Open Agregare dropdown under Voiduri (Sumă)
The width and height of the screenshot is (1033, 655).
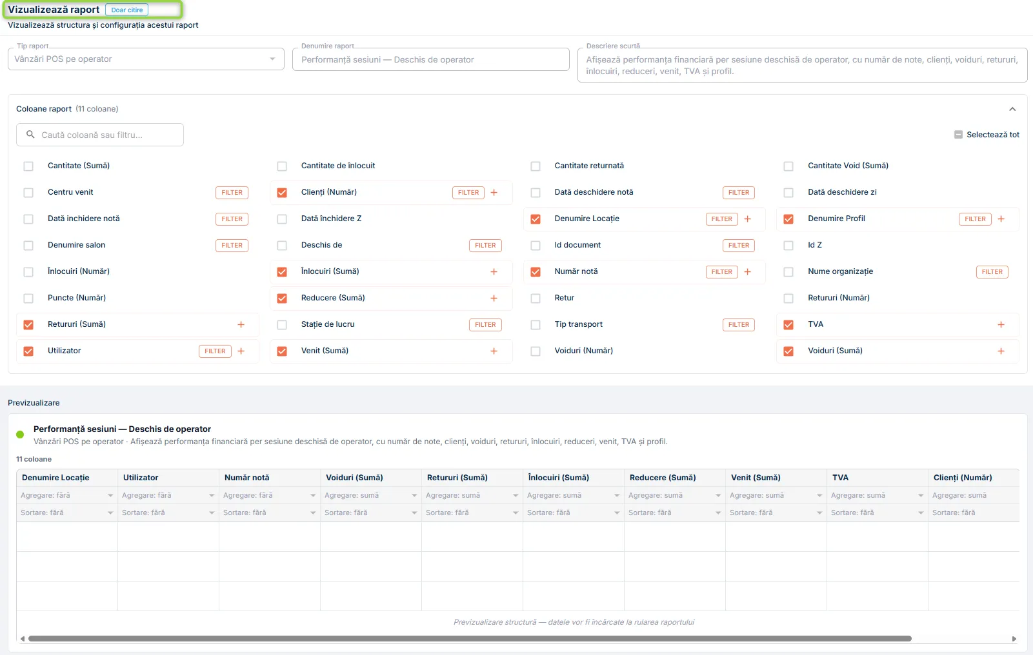[x=371, y=495]
